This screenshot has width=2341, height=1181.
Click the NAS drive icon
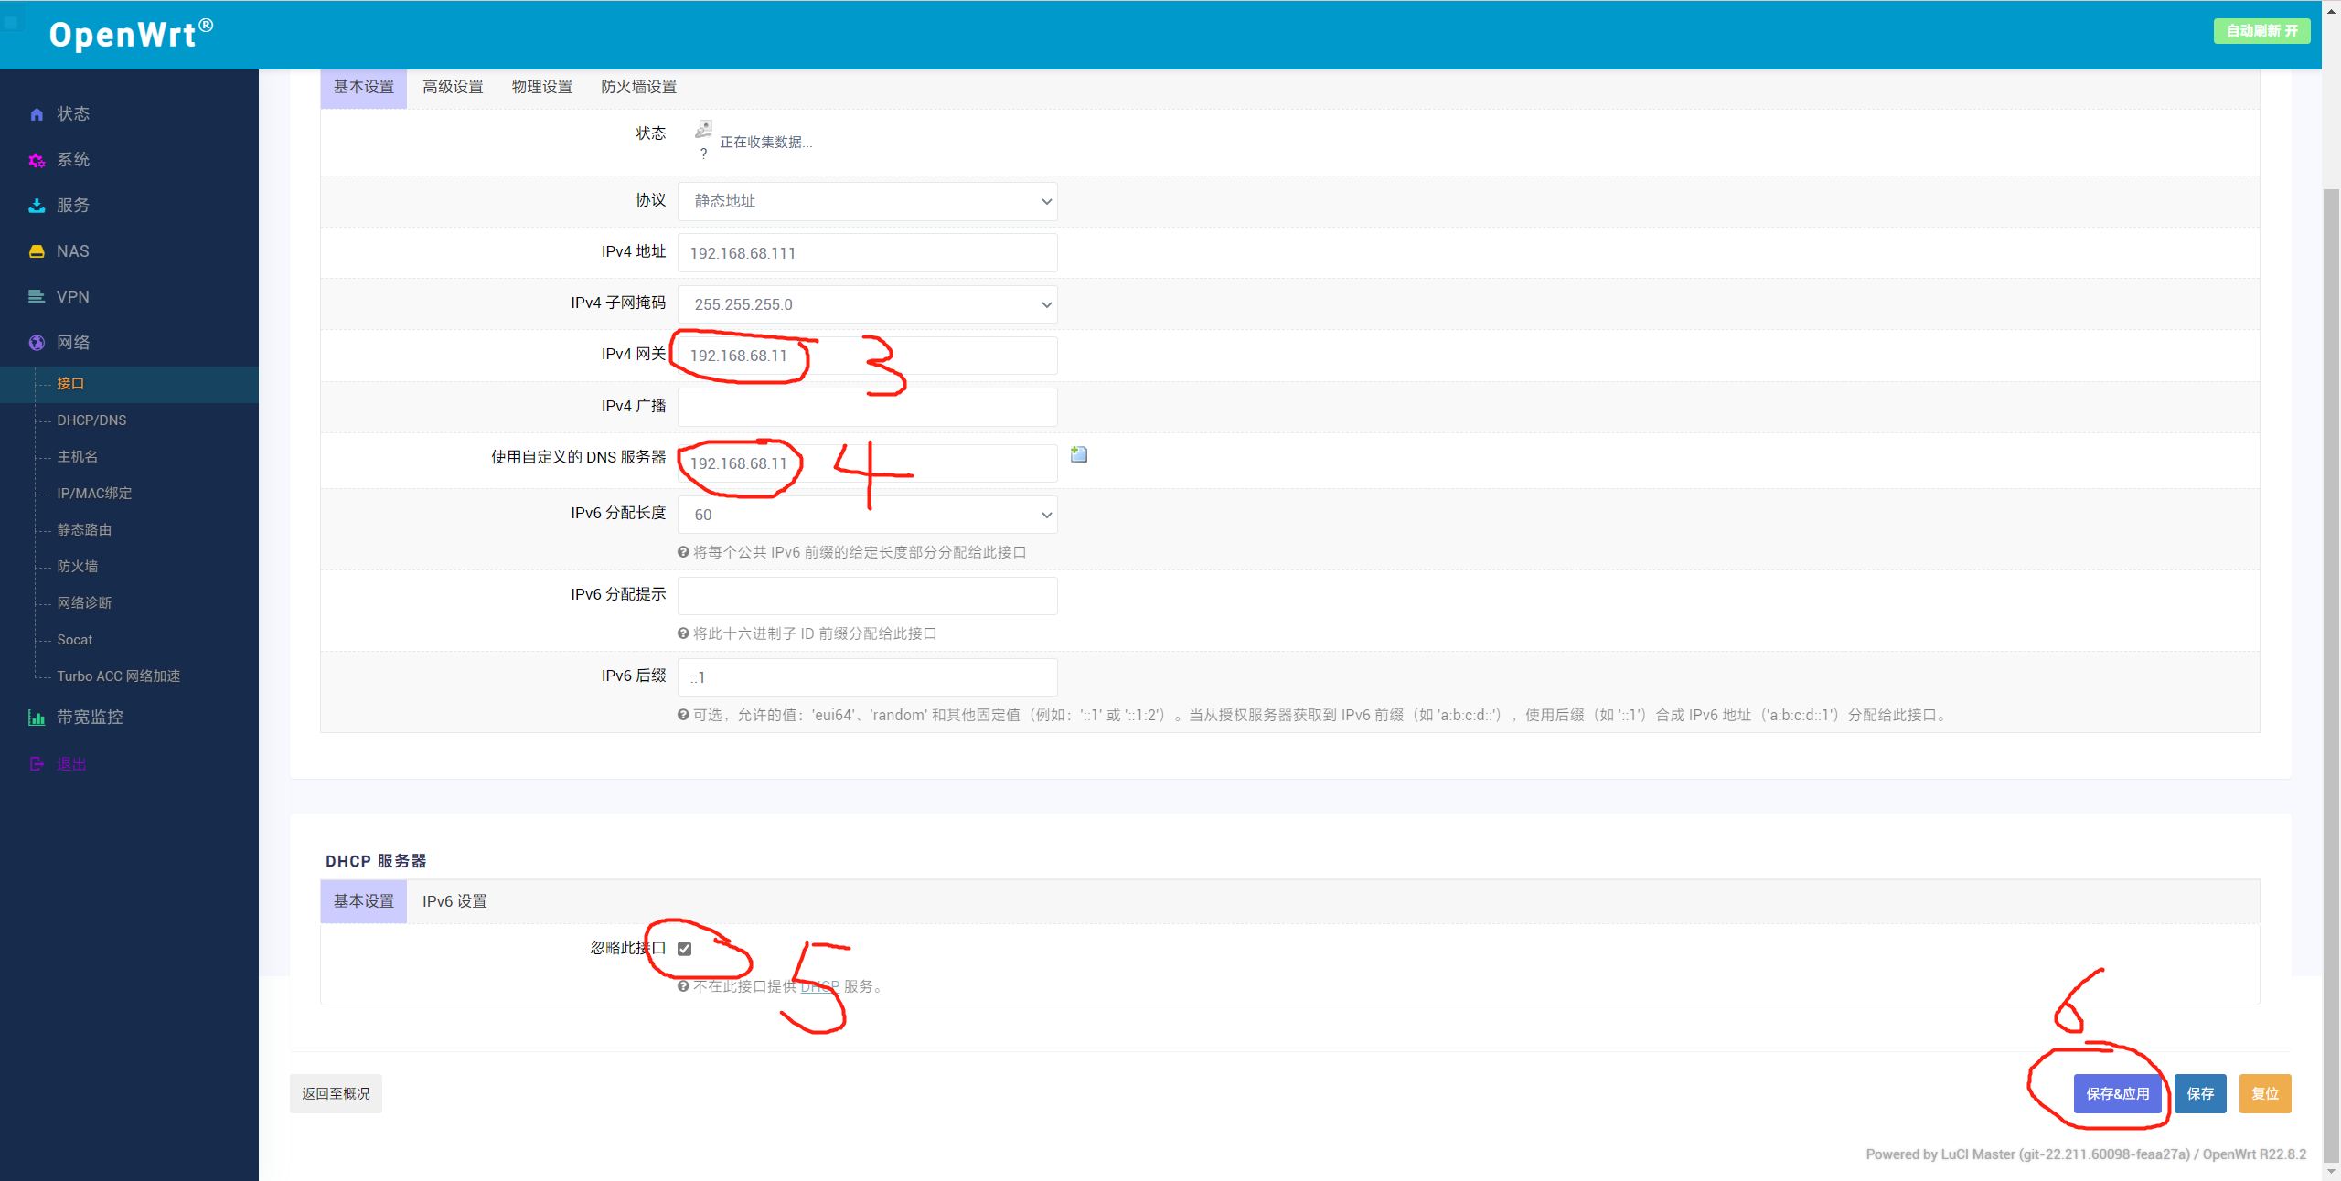point(37,251)
